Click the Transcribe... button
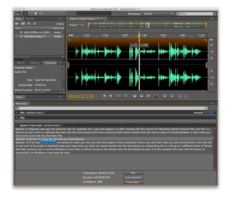The width and height of the screenshot is (234, 197). tap(133, 182)
